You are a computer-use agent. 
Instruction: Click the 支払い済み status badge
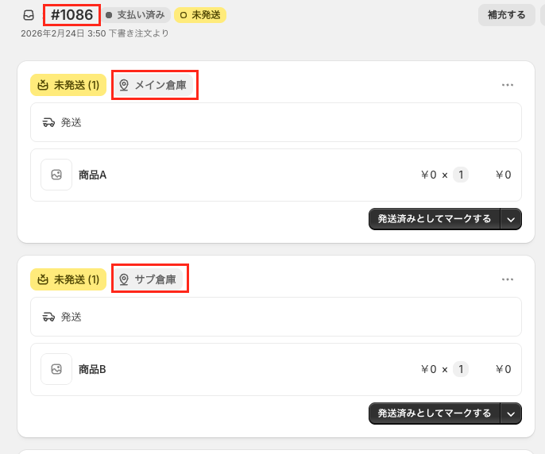136,15
